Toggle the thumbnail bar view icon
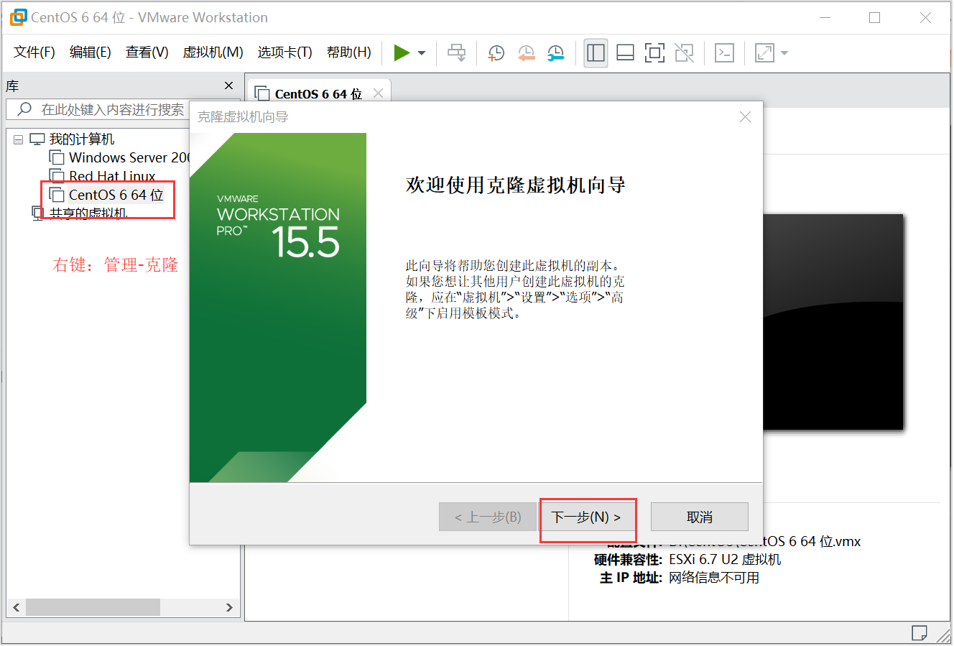Screen dimensions: 954x646 pyautogui.click(x=625, y=52)
